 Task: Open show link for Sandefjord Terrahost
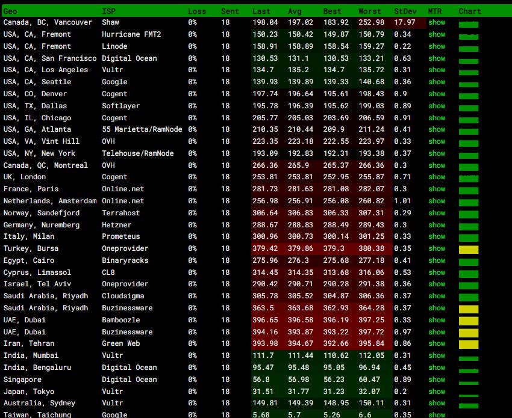click(x=437, y=213)
